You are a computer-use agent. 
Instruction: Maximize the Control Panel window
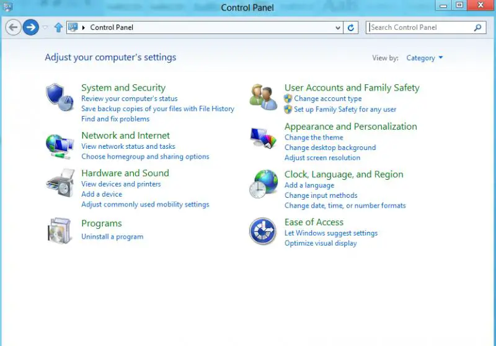pos(459,5)
